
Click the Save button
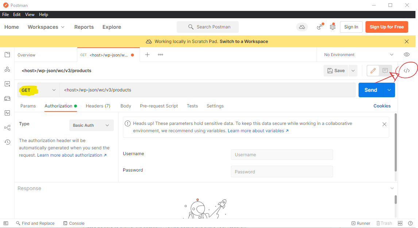point(336,71)
